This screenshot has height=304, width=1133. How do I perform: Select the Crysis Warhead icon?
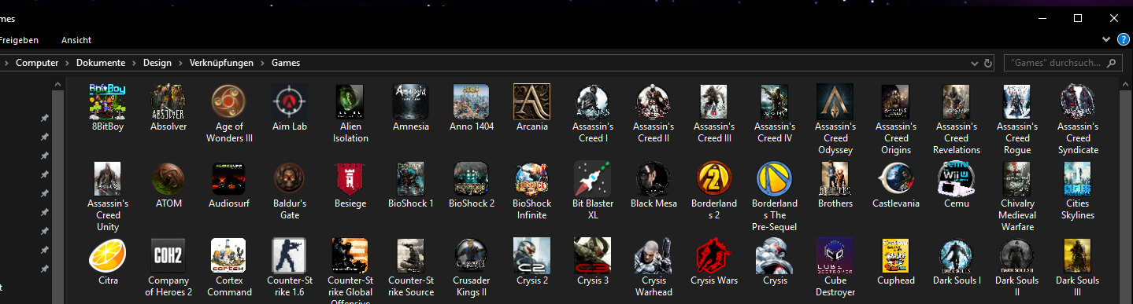(654, 256)
